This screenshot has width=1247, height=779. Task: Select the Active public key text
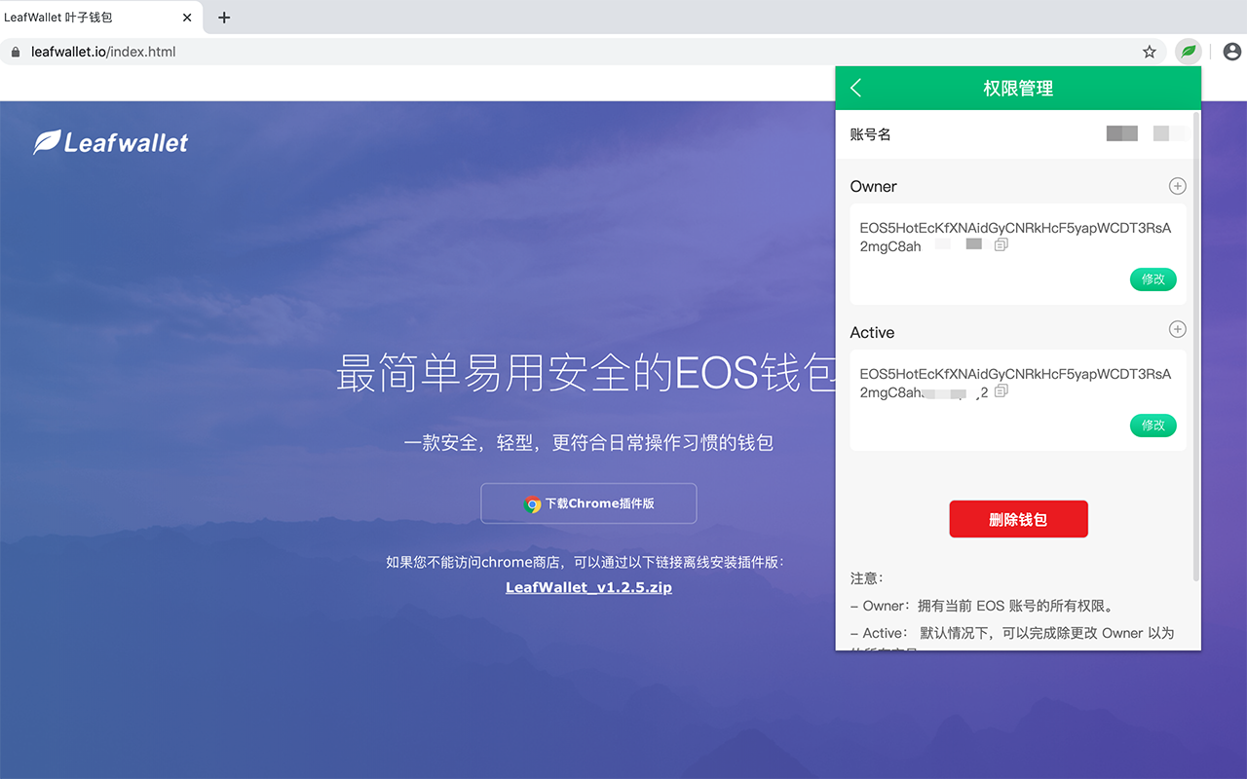tap(1015, 383)
